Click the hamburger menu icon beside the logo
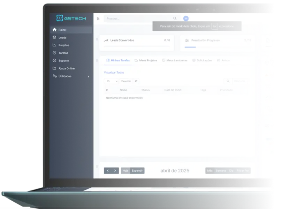This screenshot has height=209, width=304. click(98, 18)
